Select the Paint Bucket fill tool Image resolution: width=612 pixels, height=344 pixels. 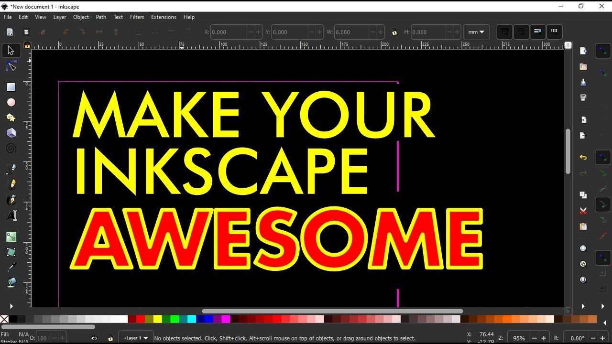[11, 282]
